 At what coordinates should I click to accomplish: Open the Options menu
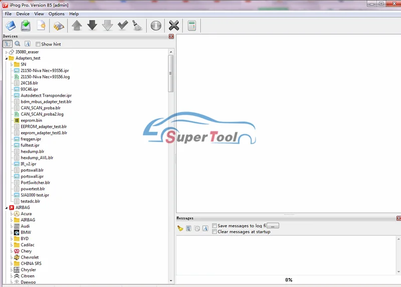(x=57, y=14)
